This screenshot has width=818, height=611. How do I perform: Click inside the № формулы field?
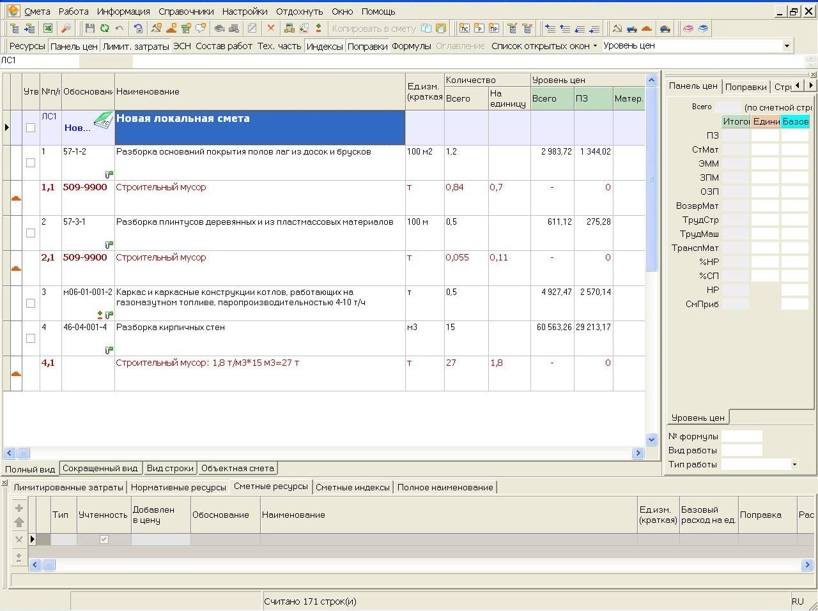[x=741, y=437]
